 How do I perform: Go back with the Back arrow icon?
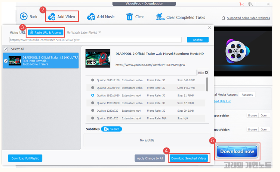(x=23, y=17)
